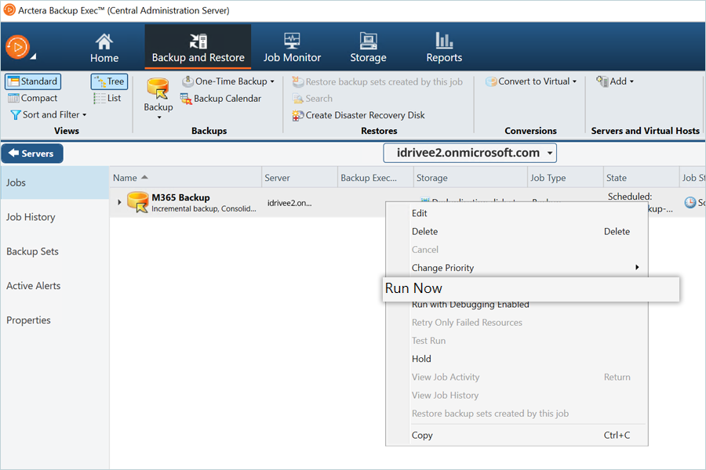Open the Convert to Virtual dropdown
The width and height of the screenshot is (706, 470).
point(531,81)
